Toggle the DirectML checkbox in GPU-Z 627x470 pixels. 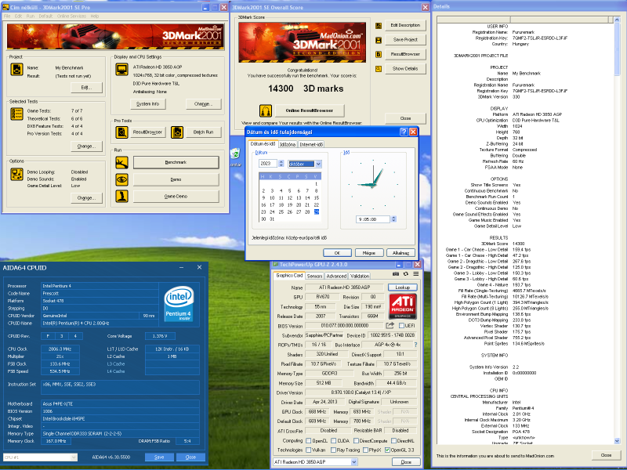(x=394, y=441)
